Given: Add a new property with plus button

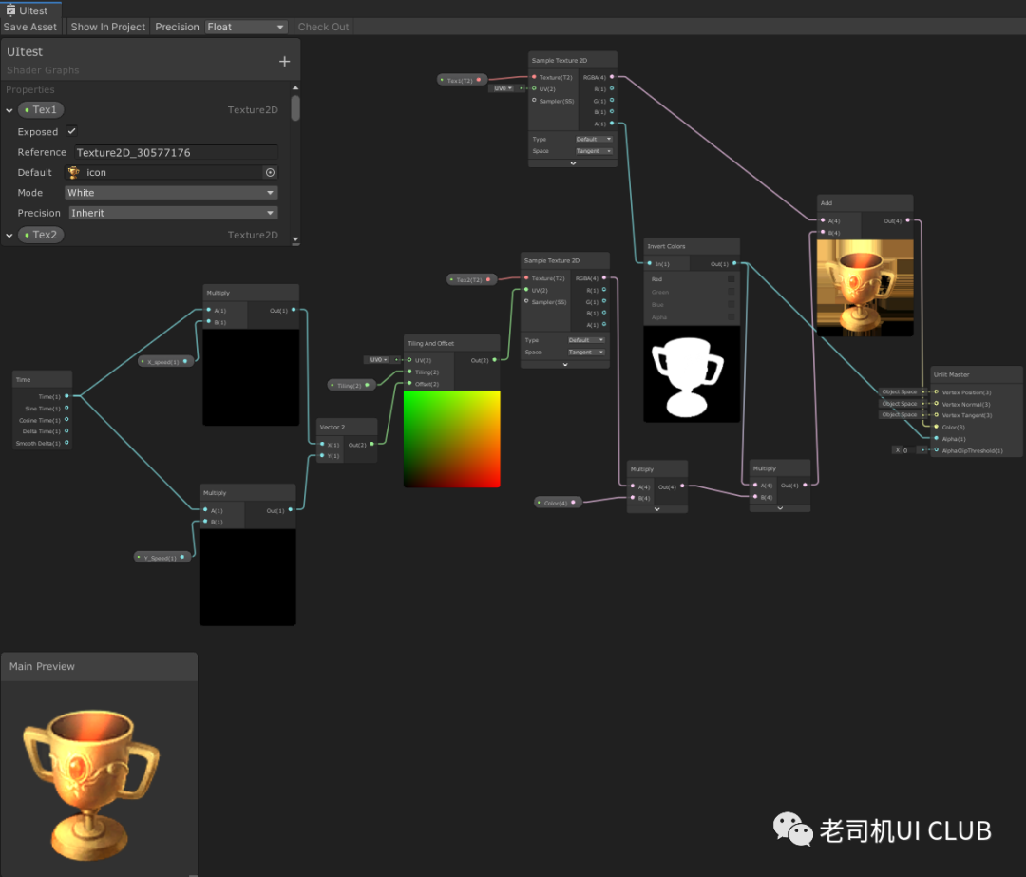Looking at the screenshot, I should 284,62.
